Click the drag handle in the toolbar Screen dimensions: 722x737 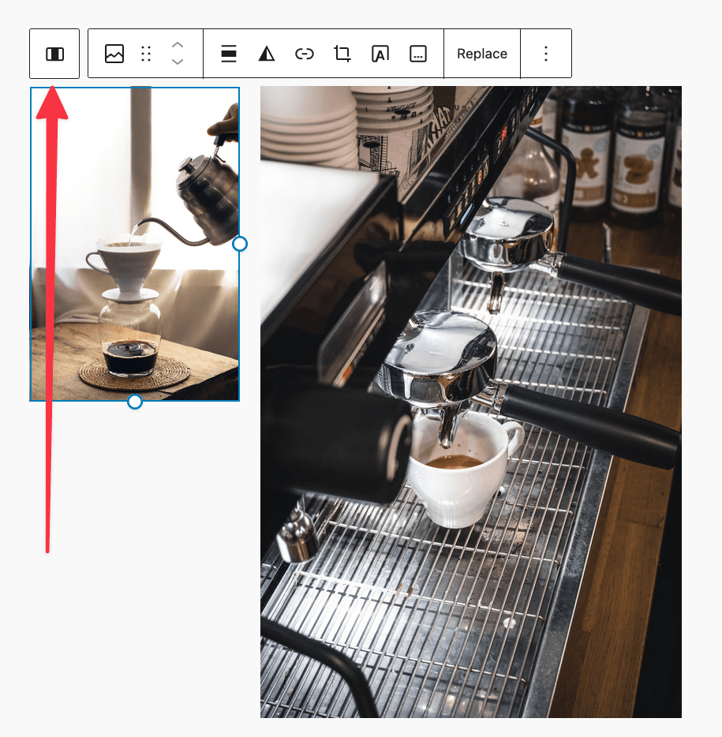[145, 54]
